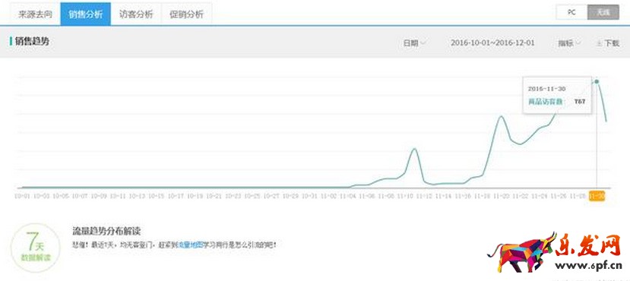
Task: Click the 10-01 label on the x-axis
Action: pos(22,196)
